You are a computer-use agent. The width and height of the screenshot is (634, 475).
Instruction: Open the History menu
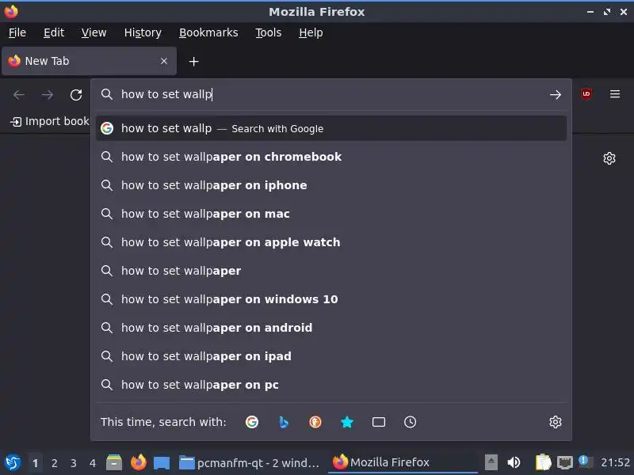pos(143,32)
